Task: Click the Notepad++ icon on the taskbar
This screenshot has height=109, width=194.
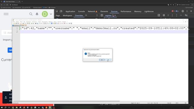Action: pos(50,107)
